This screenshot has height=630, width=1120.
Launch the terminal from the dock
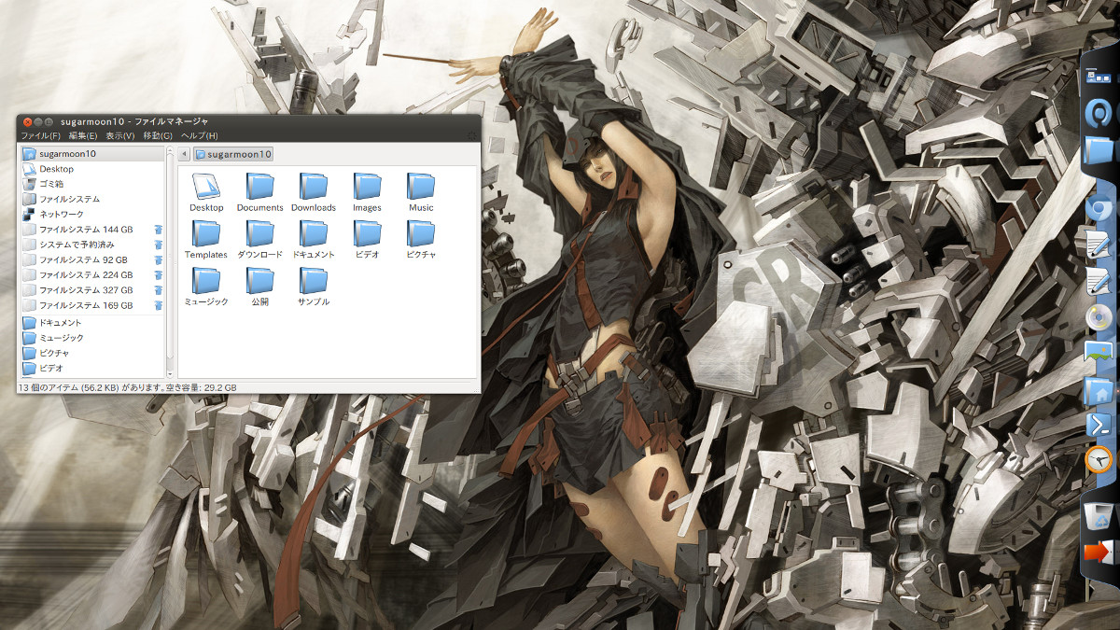tap(1099, 425)
